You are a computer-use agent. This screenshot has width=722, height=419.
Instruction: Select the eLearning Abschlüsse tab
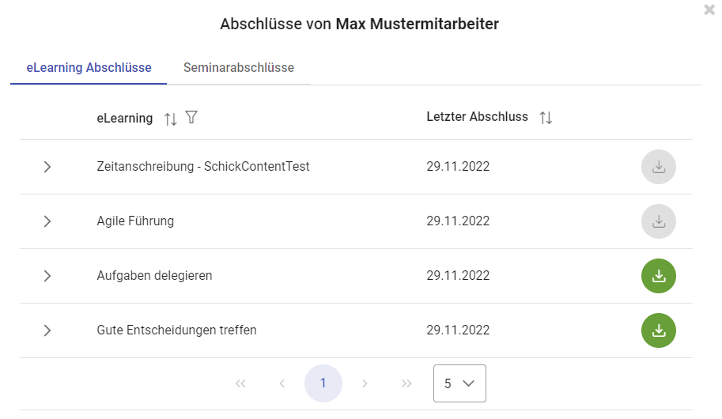coord(89,68)
